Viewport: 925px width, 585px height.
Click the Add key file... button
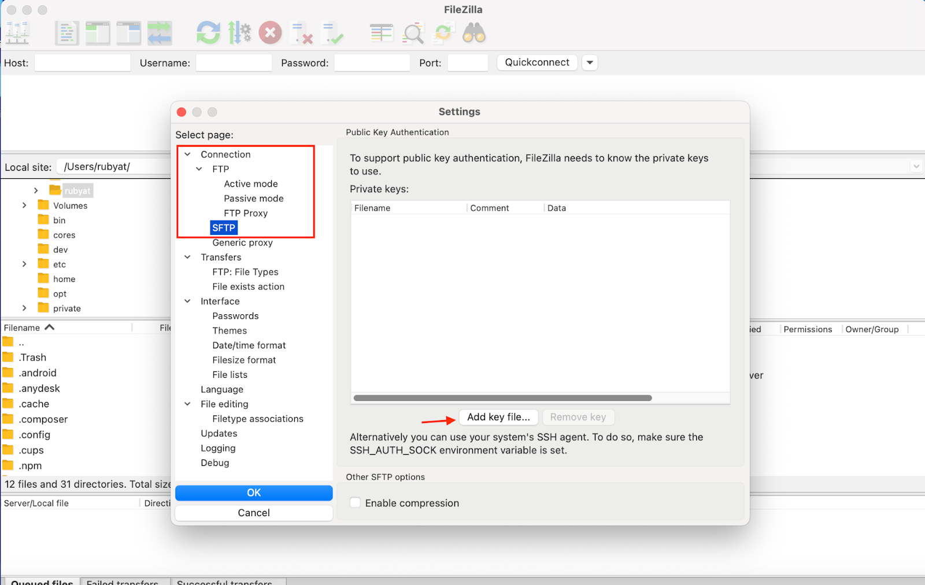pyautogui.click(x=498, y=417)
